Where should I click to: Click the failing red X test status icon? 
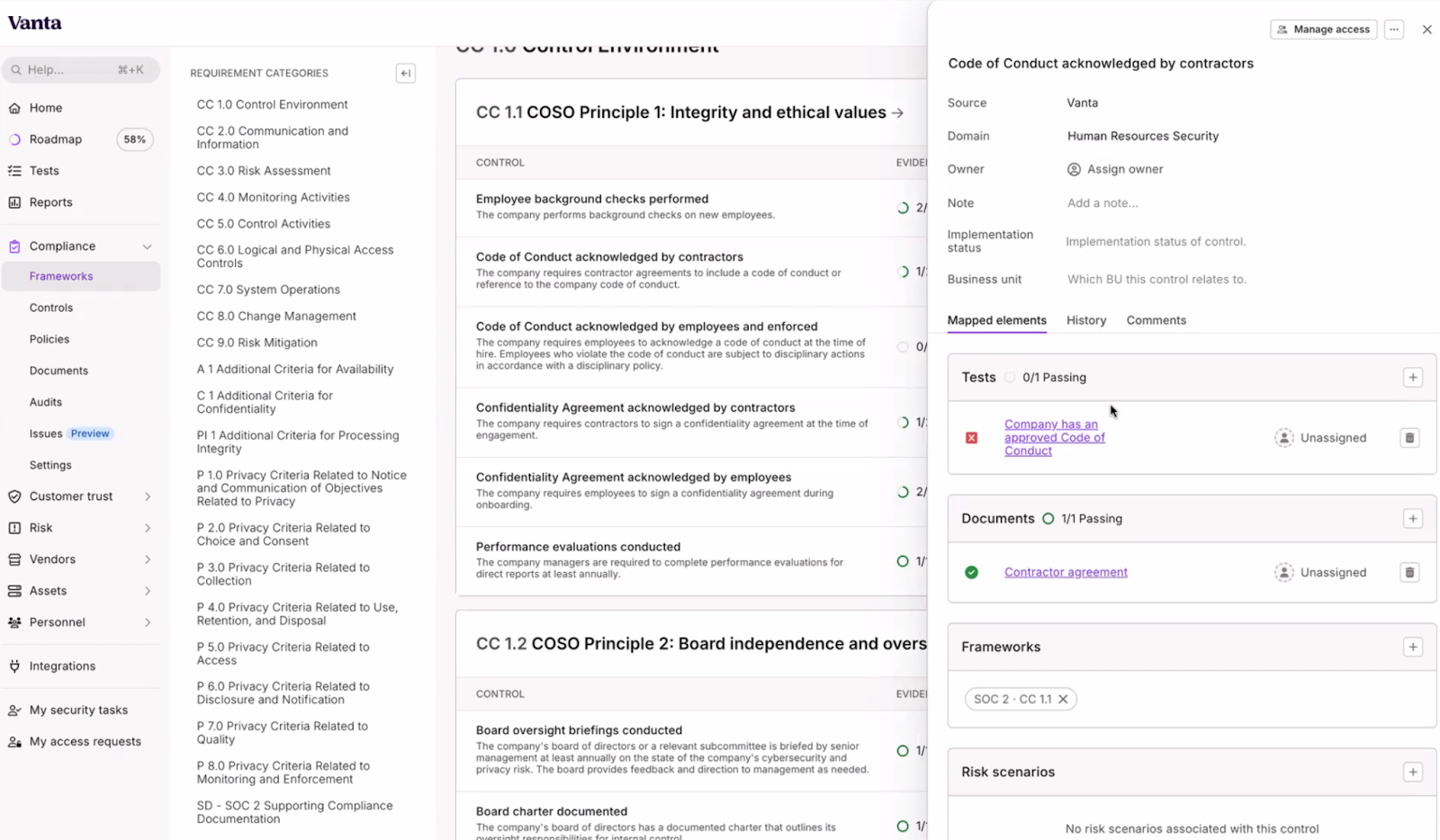point(972,438)
